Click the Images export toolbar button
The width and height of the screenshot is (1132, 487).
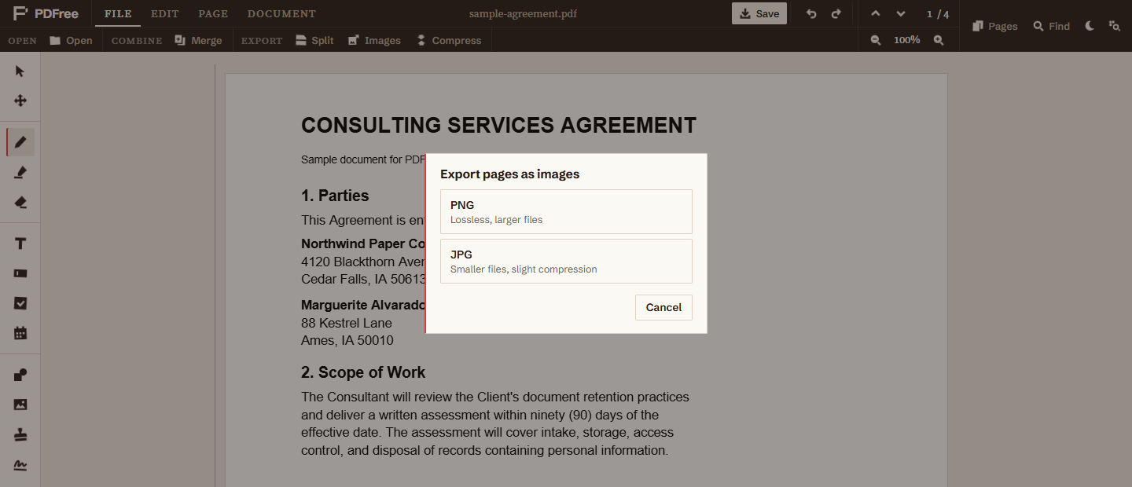(374, 40)
